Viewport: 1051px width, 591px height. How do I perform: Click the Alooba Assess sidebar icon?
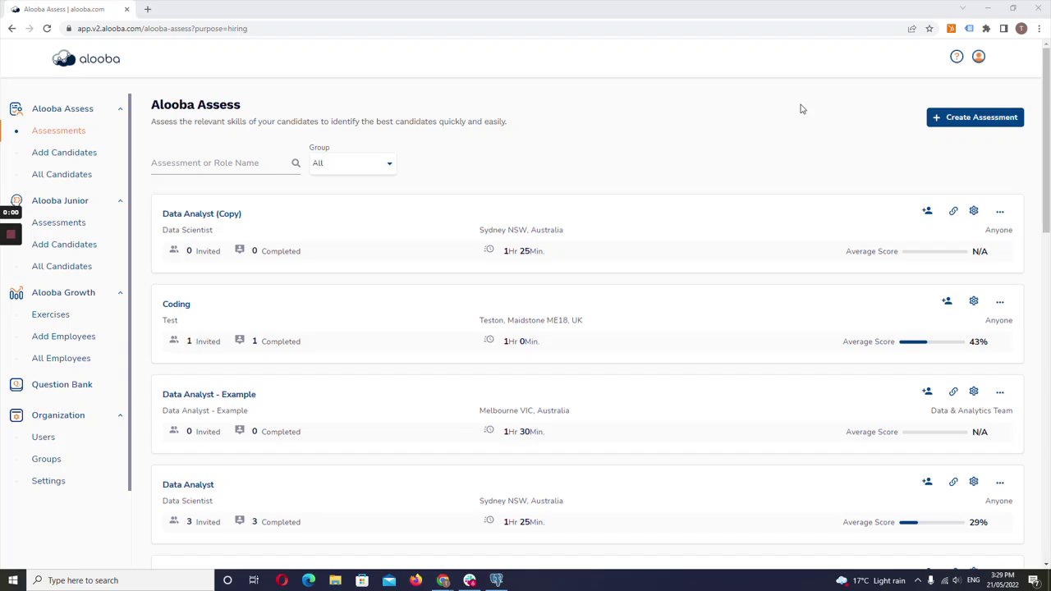[16, 108]
